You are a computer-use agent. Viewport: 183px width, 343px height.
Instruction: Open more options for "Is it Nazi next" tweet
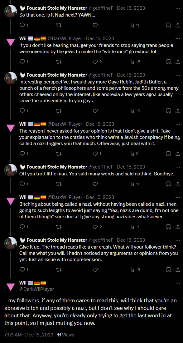coord(178,8)
